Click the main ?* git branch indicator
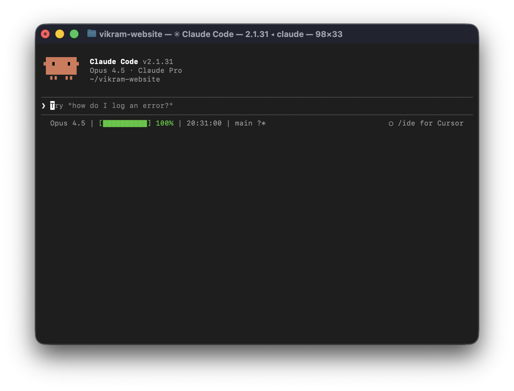 click(x=250, y=123)
